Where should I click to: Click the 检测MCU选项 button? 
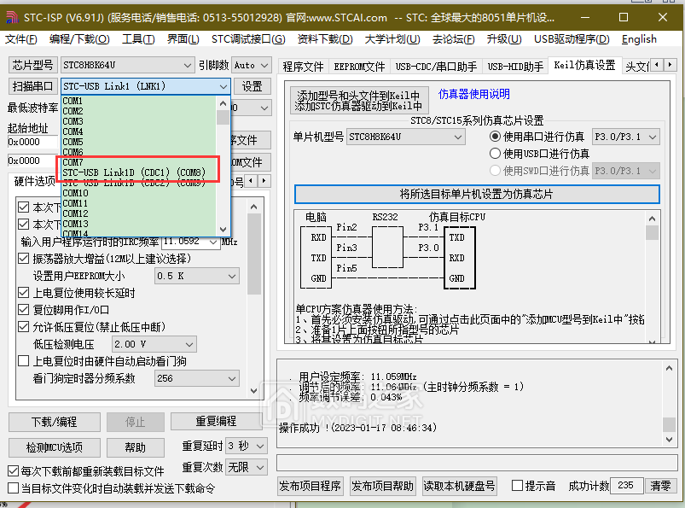coord(52,447)
